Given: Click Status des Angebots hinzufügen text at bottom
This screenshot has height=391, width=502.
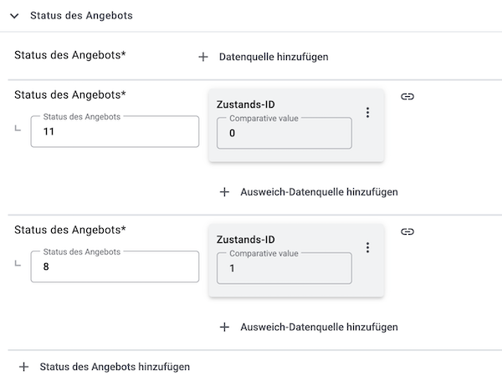Looking at the screenshot, I should pyautogui.click(x=115, y=367).
